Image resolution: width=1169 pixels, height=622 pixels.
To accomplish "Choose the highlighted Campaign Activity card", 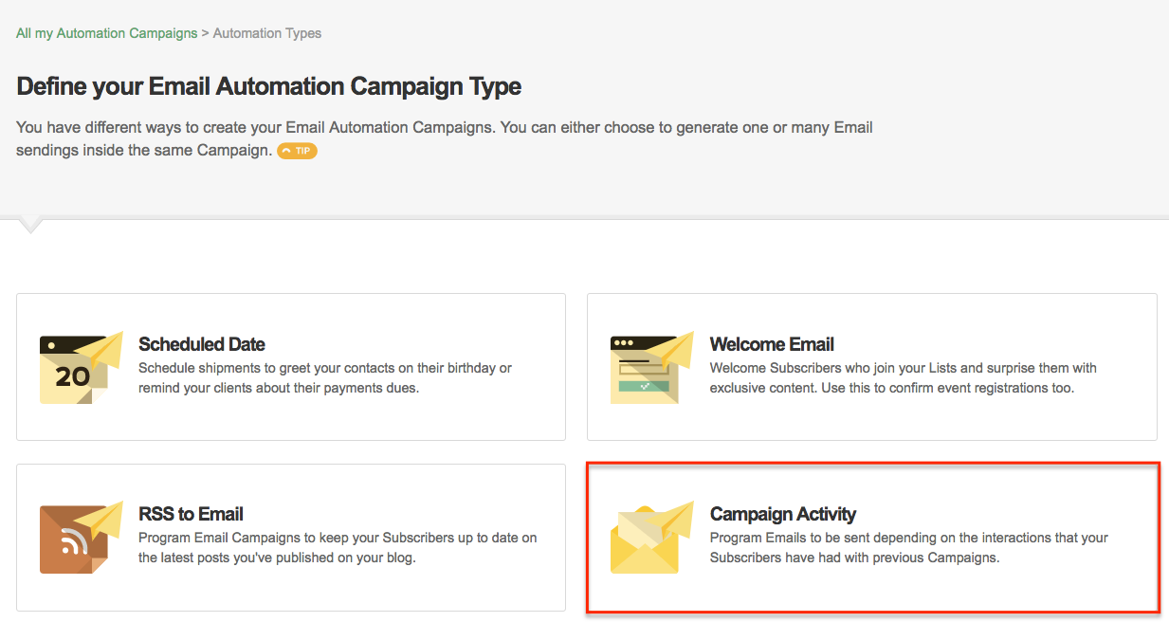I will point(872,537).
